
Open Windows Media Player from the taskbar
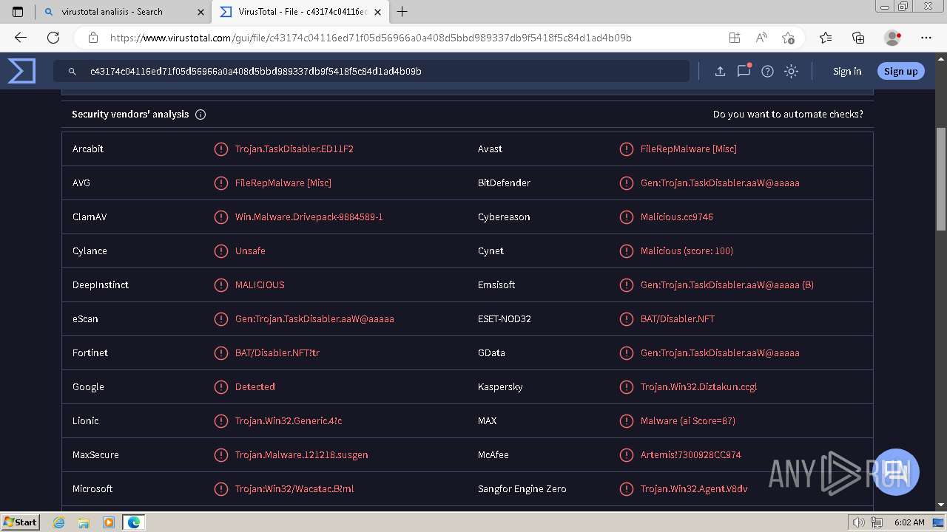[x=109, y=522]
